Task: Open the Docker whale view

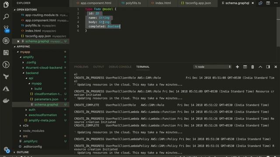Action: point(6,100)
